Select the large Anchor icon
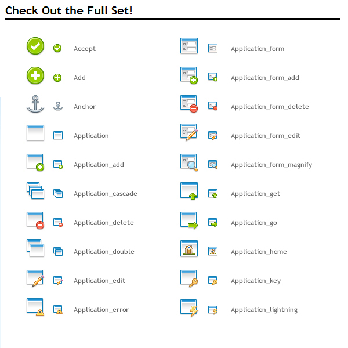The width and height of the screenshot is (348, 348). (35, 104)
